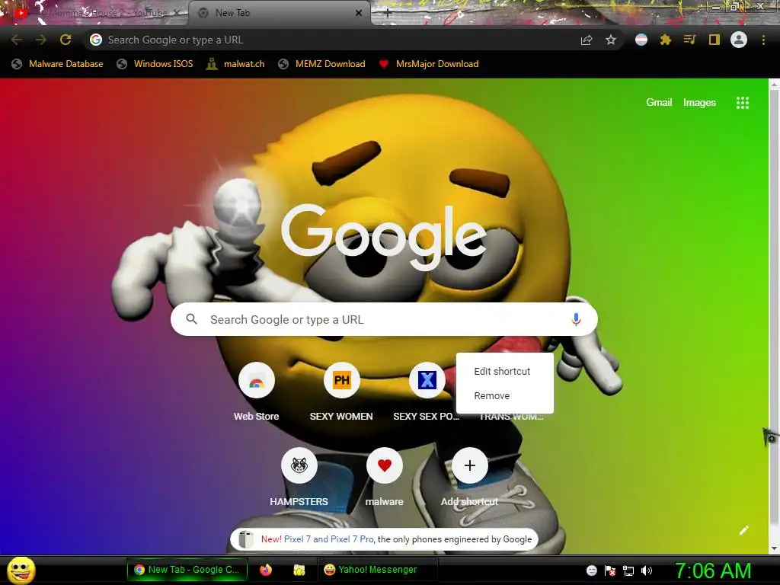Open Google apps grid
780x585 pixels.
[x=743, y=103]
